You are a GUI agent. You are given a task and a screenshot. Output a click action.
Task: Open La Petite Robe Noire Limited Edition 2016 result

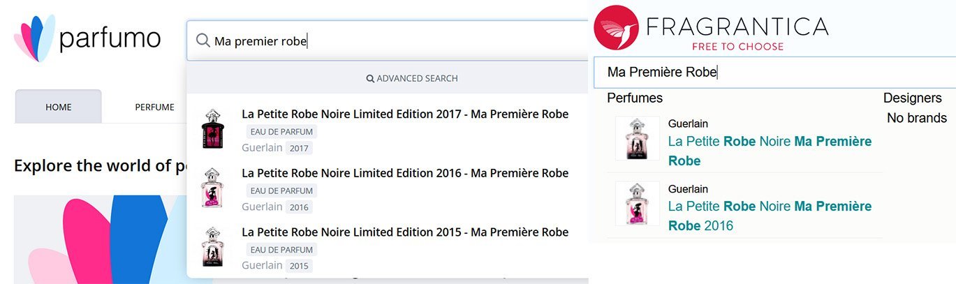pos(405,173)
